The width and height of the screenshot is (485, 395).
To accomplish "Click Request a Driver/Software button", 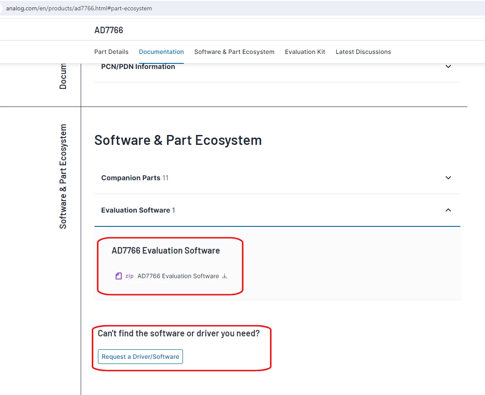I will coord(140,357).
